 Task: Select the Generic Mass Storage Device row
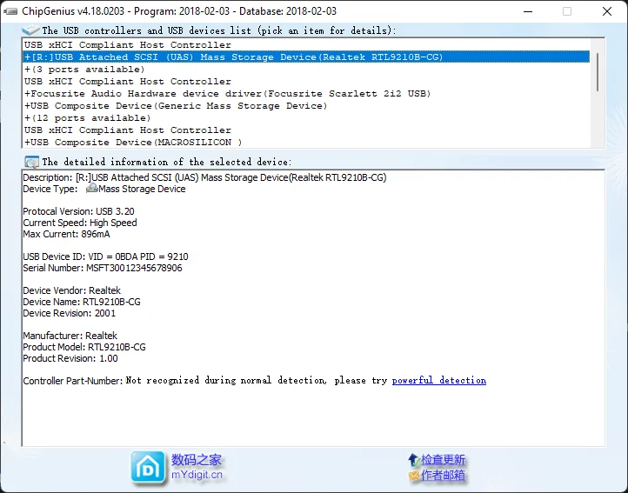(x=306, y=106)
